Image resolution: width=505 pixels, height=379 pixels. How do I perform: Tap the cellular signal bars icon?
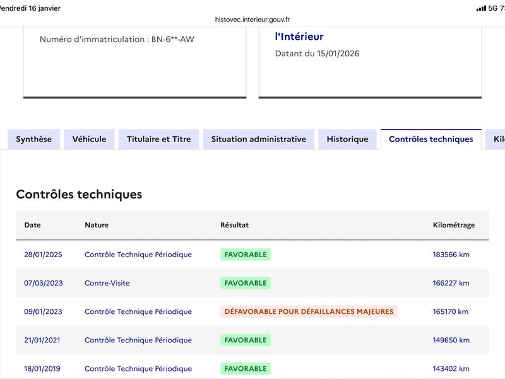click(x=481, y=8)
